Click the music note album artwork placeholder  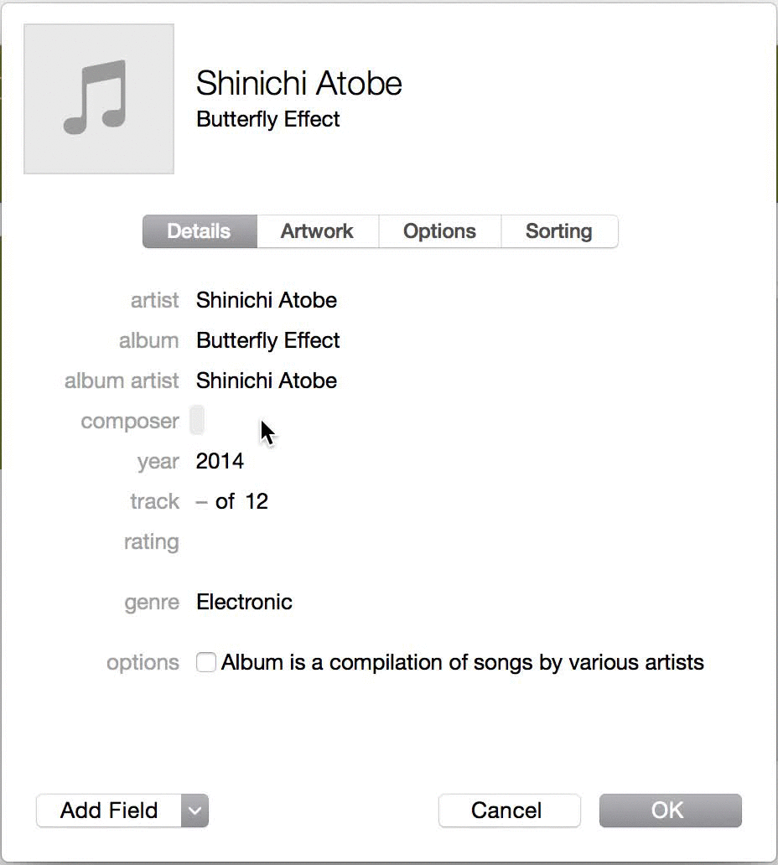[x=99, y=99]
